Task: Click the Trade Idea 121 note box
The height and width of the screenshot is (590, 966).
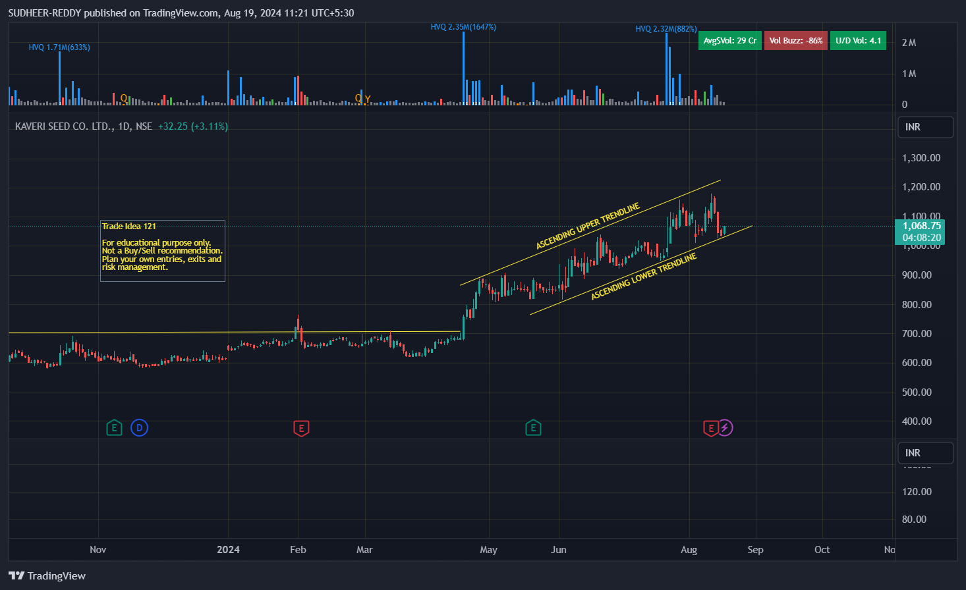Action: (163, 250)
